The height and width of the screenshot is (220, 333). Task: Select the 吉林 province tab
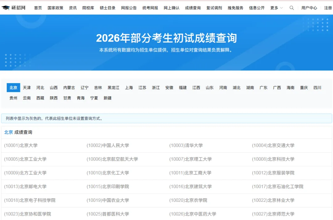pos(98,87)
